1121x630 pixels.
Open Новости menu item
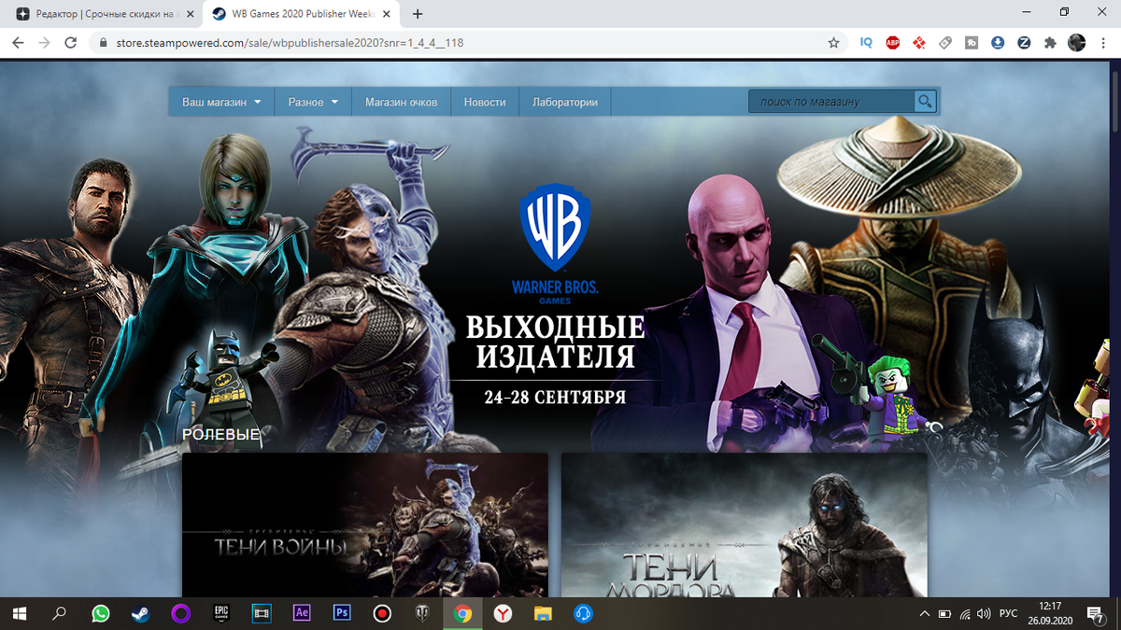tap(485, 102)
